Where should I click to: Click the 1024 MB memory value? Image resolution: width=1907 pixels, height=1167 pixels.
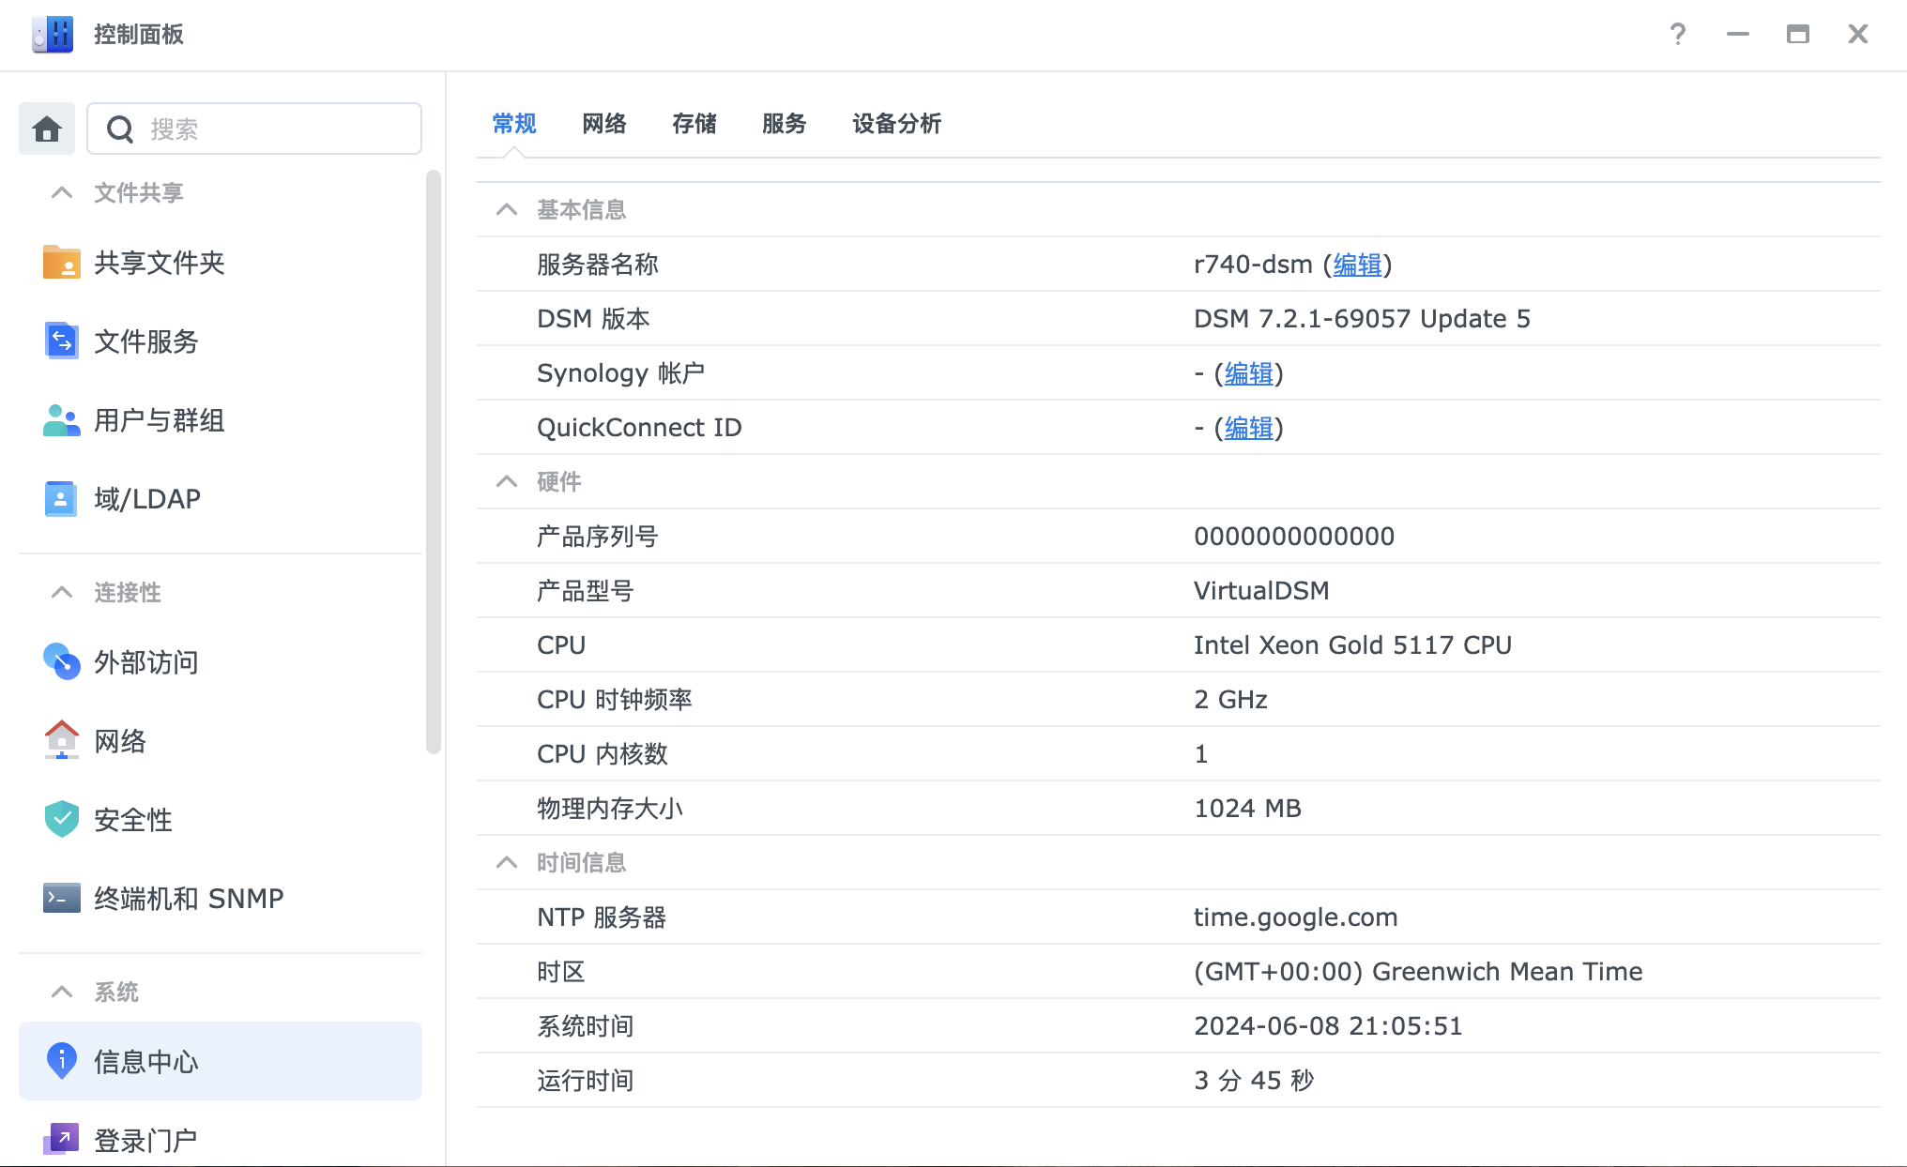[1247, 810]
